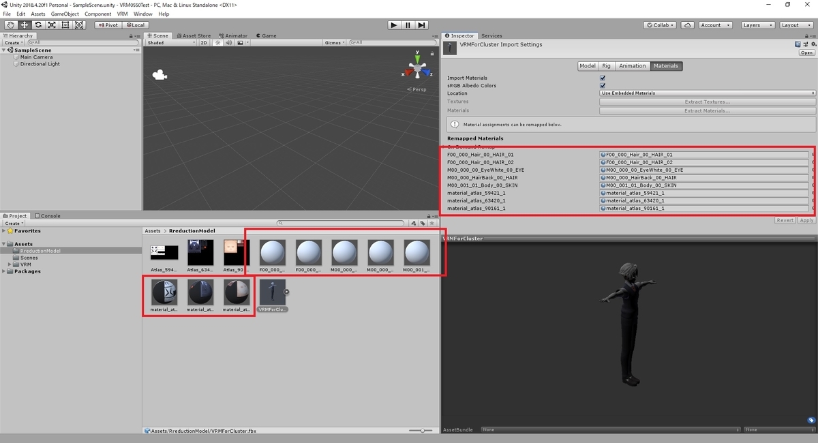The height and width of the screenshot is (443, 818).
Task: Select the Model import tab
Action: (x=587, y=66)
